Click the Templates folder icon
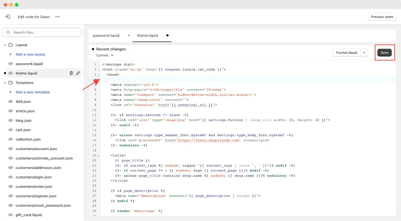The width and height of the screenshot is (401, 221). point(11,83)
